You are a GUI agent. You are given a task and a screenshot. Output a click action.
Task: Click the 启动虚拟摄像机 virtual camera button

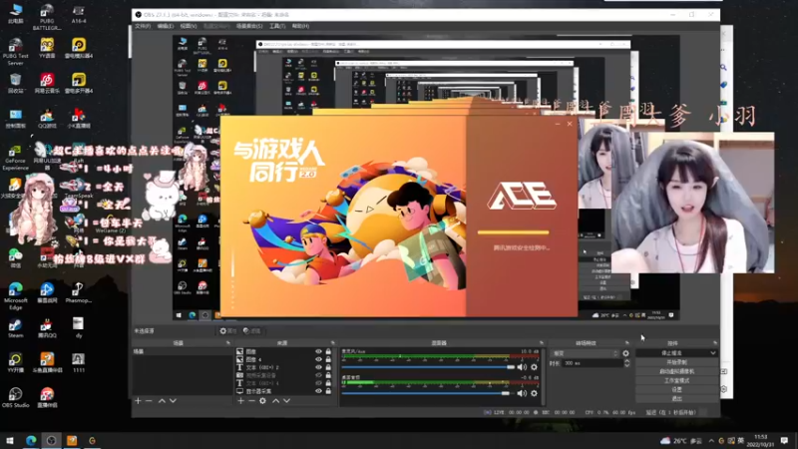tap(677, 371)
